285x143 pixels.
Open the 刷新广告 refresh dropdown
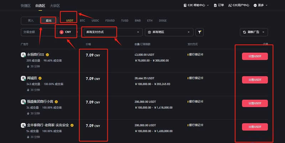click(254, 32)
